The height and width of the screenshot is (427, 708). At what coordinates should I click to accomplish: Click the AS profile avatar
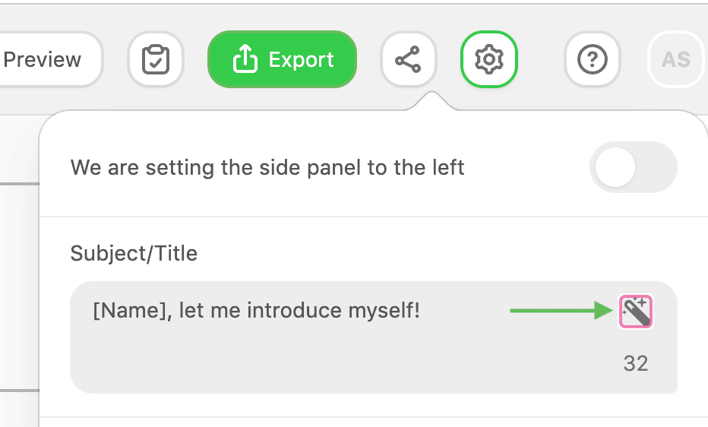pyautogui.click(x=675, y=59)
